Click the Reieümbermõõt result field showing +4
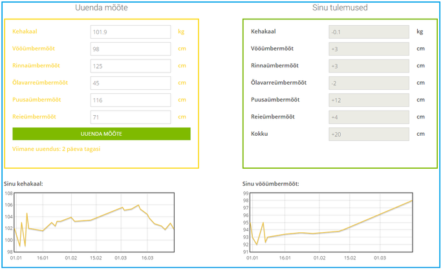This screenshot has width=443, height=271. pos(369,117)
